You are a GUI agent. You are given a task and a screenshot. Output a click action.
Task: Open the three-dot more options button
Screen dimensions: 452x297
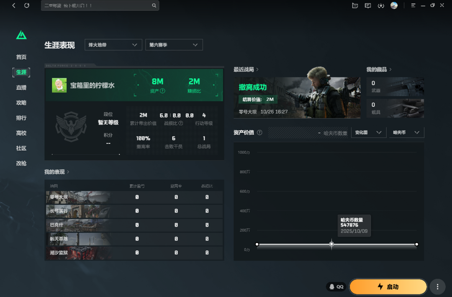(x=437, y=287)
